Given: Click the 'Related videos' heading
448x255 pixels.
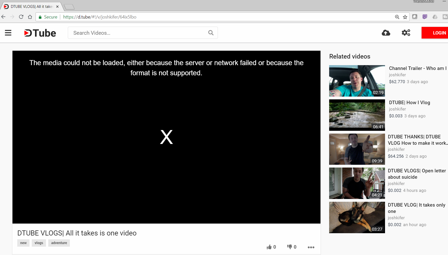Looking at the screenshot, I should pyautogui.click(x=350, y=57).
